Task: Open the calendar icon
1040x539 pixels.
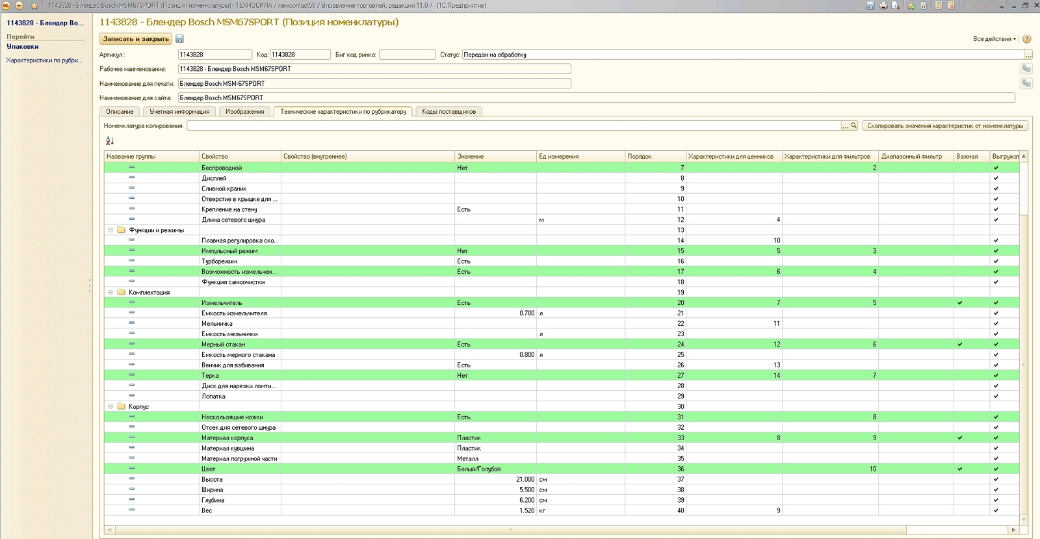Action: (x=951, y=5)
